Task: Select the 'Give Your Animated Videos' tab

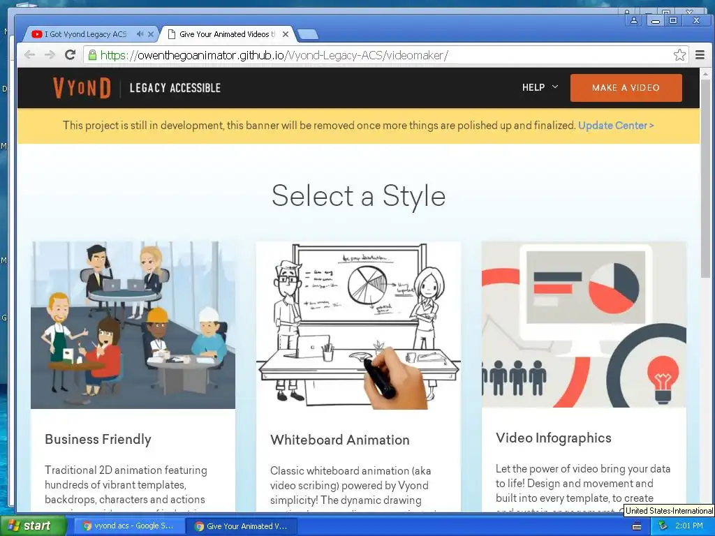Action: point(227,34)
